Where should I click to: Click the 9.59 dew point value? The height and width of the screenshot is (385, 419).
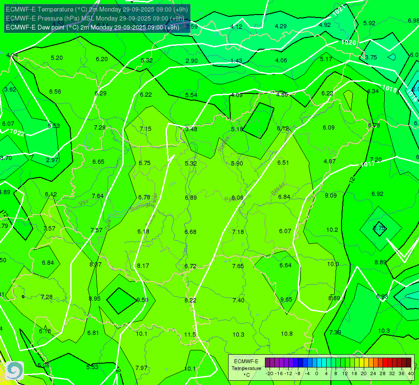tap(143, 300)
